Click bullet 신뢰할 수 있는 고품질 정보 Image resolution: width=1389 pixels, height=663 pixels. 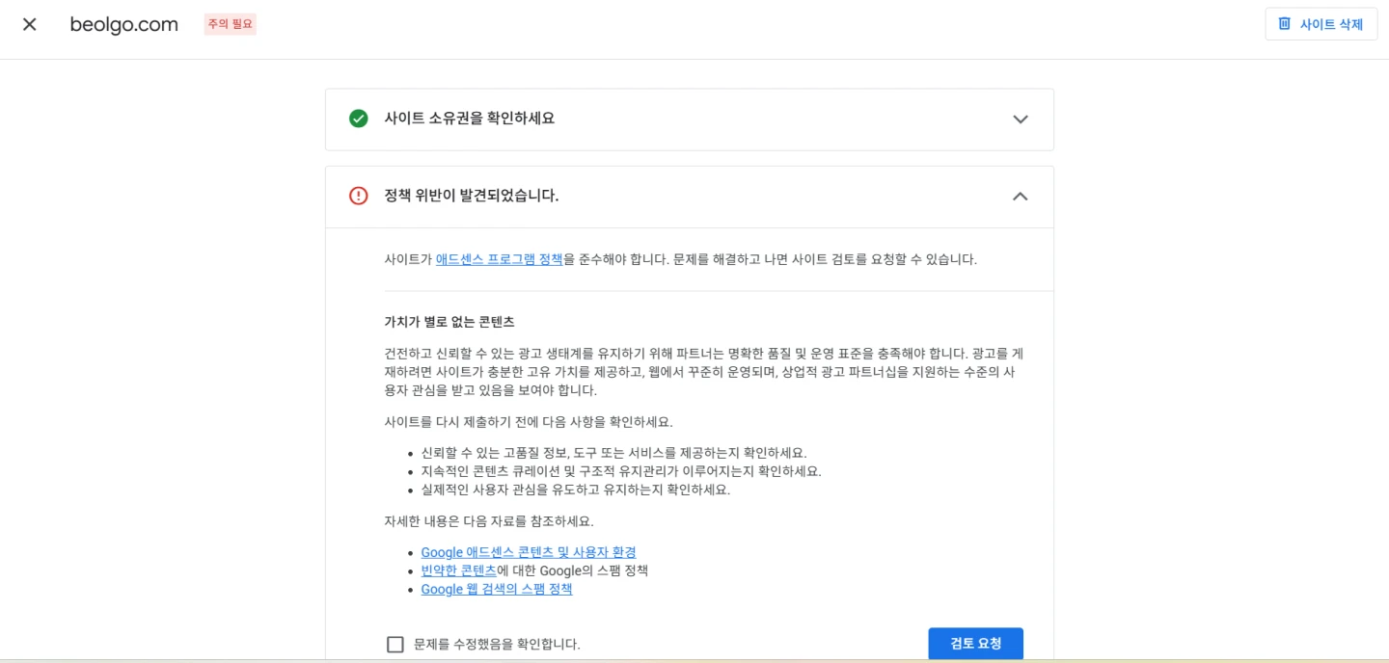coord(614,453)
